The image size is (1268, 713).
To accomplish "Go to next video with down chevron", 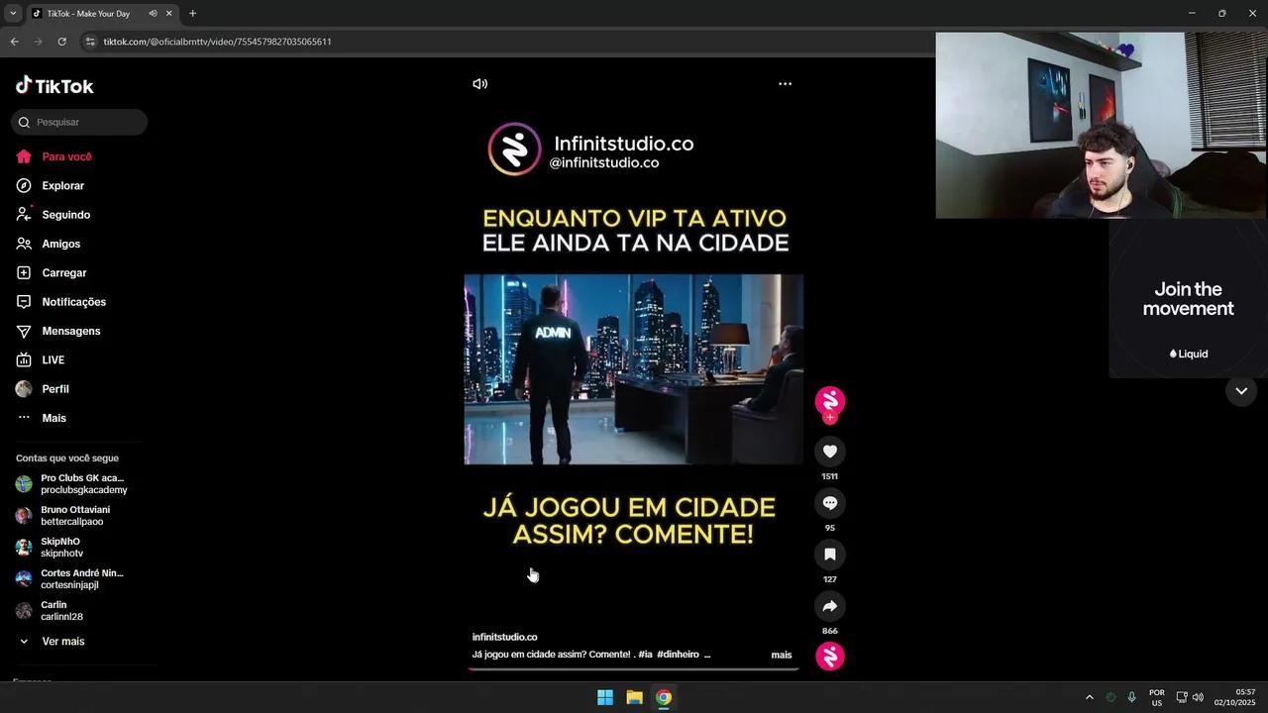I will [1240, 391].
